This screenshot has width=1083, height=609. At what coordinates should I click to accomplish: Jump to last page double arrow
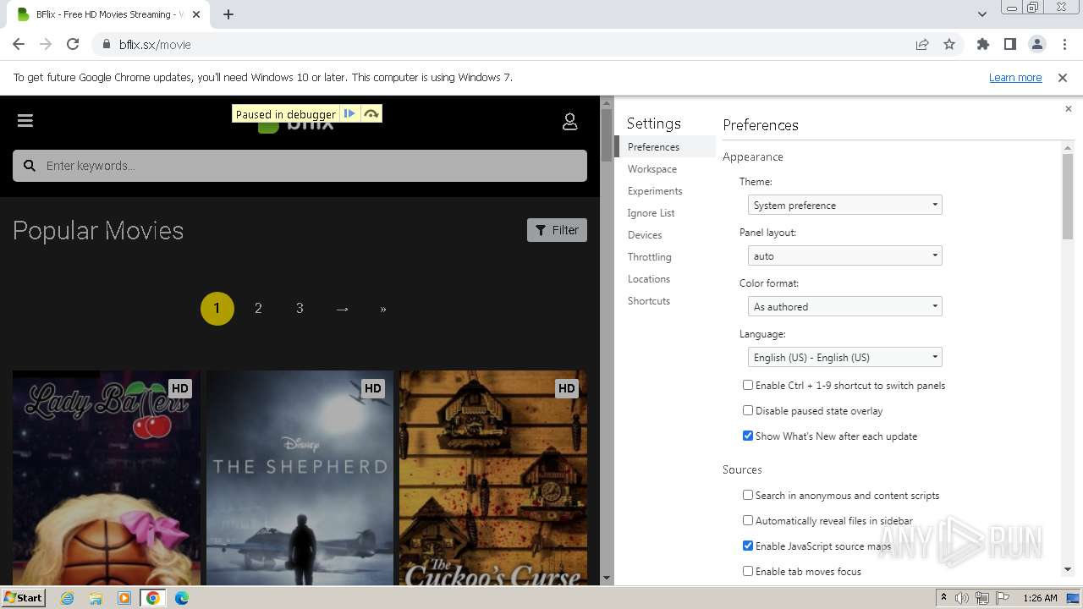[383, 309]
